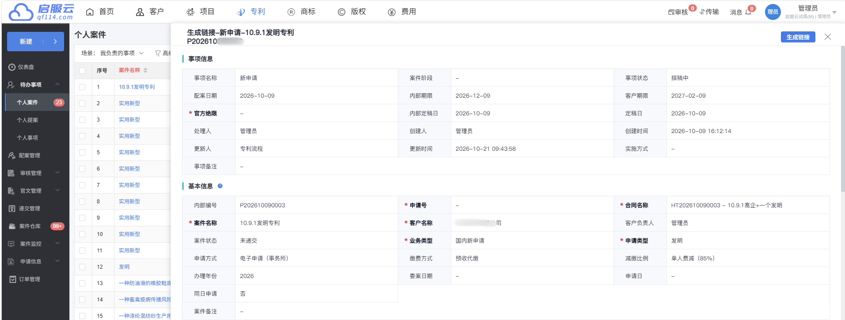The image size is (845, 320).
Task: Click the 高级 filter funnel icon
Action: (x=158, y=53)
